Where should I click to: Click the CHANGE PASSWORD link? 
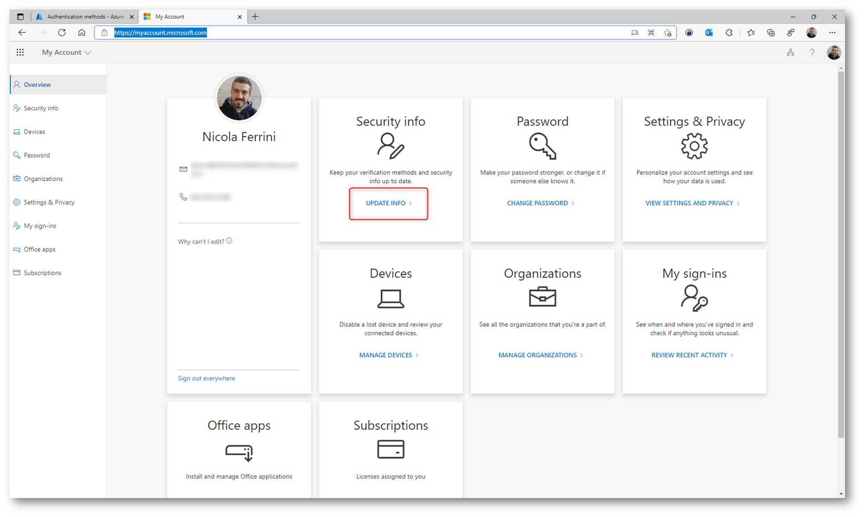tap(540, 203)
